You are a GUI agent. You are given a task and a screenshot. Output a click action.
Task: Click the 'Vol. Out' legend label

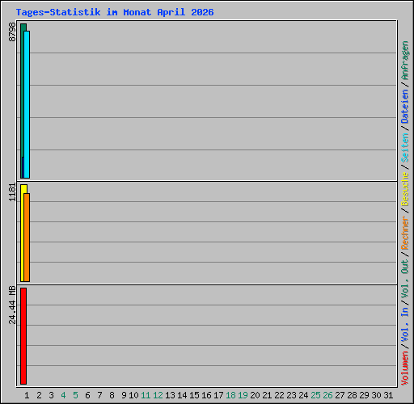405,279
